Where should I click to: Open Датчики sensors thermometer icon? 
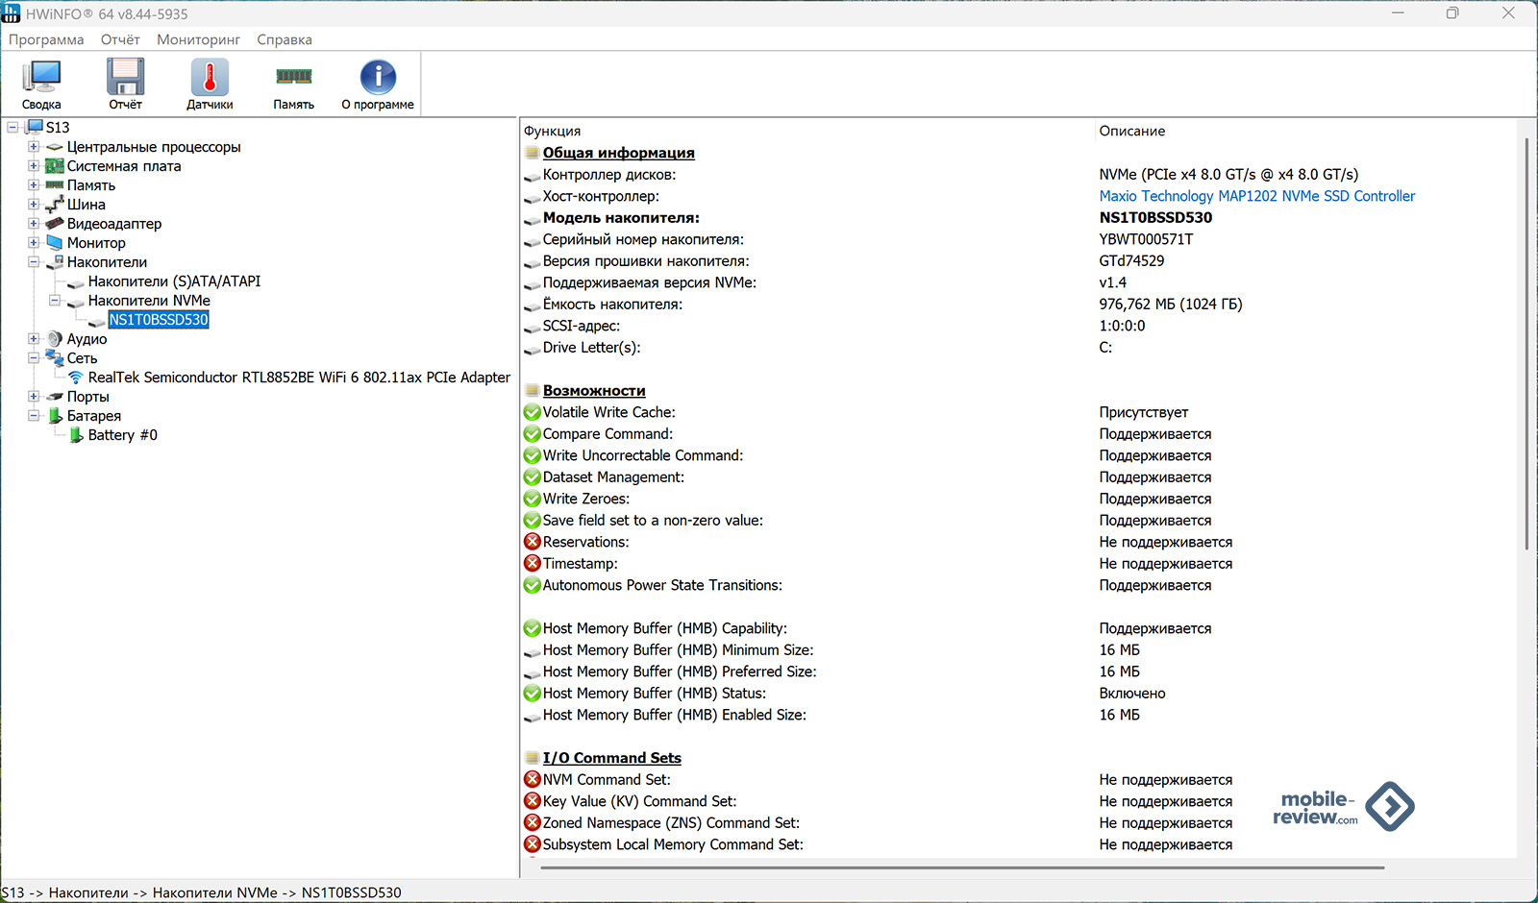pos(210,78)
